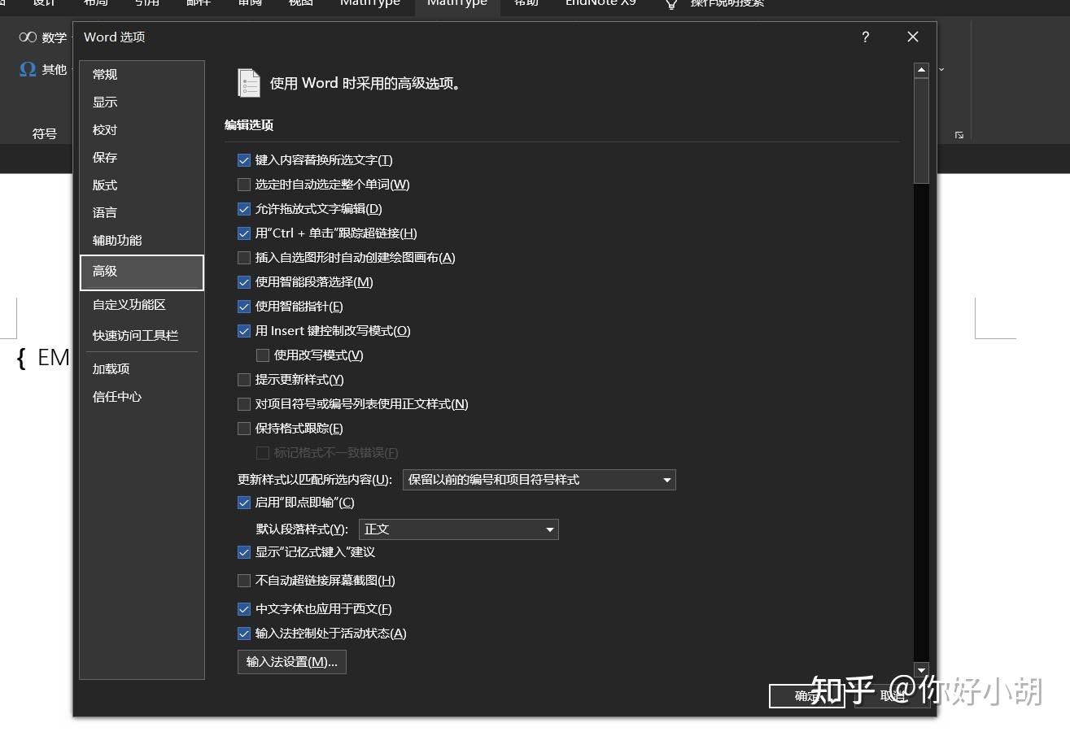Toggle 使用智能指针 checkbox

click(244, 307)
